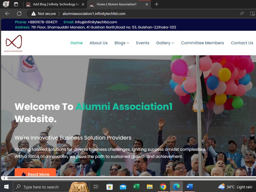Open the tab actions menu icon
The height and width of the screenshot is (192, 256).
point(16,4)
